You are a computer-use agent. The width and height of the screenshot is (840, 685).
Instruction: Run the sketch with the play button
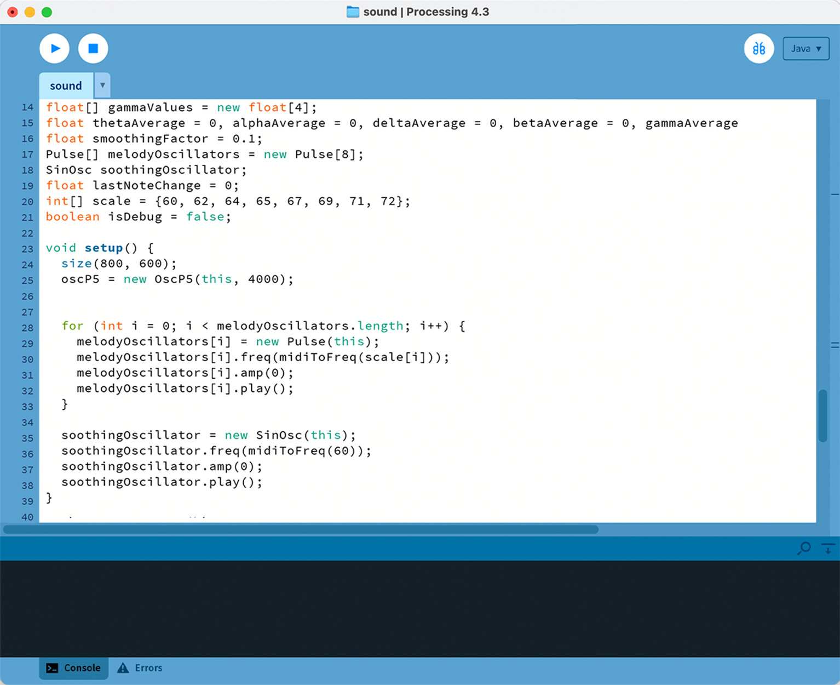coord(54,48)
